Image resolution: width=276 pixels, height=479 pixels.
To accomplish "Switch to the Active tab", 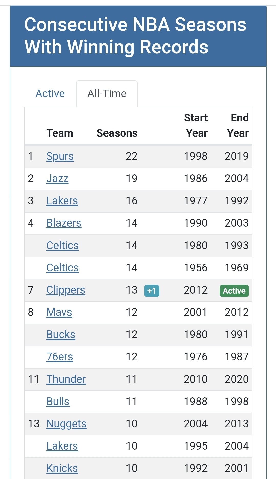I will click(50, 94).
